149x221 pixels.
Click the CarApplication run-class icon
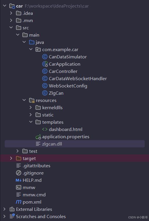point(45,64)
